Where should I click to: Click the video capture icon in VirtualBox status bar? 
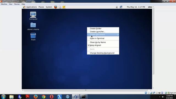159,93
